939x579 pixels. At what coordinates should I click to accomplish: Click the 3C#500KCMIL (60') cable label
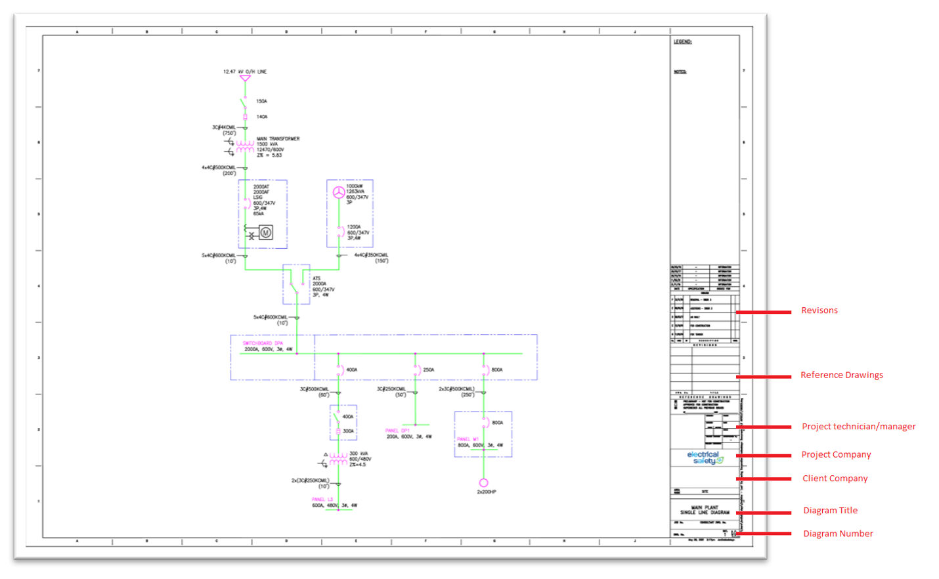(x=315, y=392)
